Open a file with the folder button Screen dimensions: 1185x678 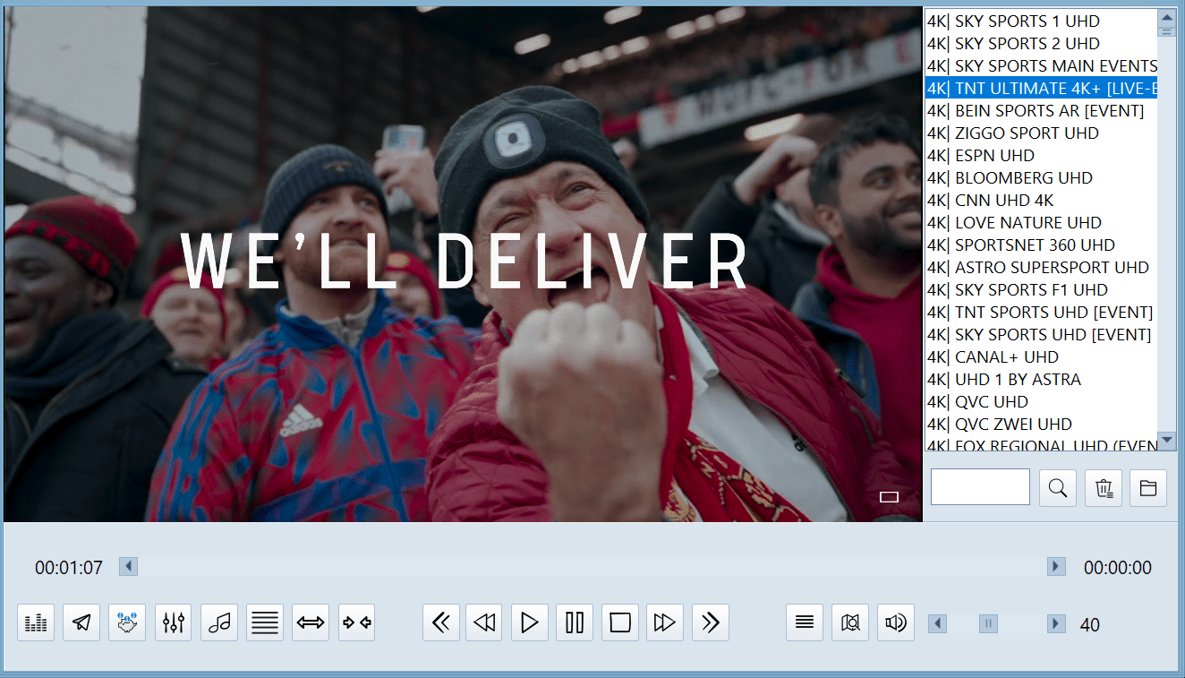pos(1148,488)
